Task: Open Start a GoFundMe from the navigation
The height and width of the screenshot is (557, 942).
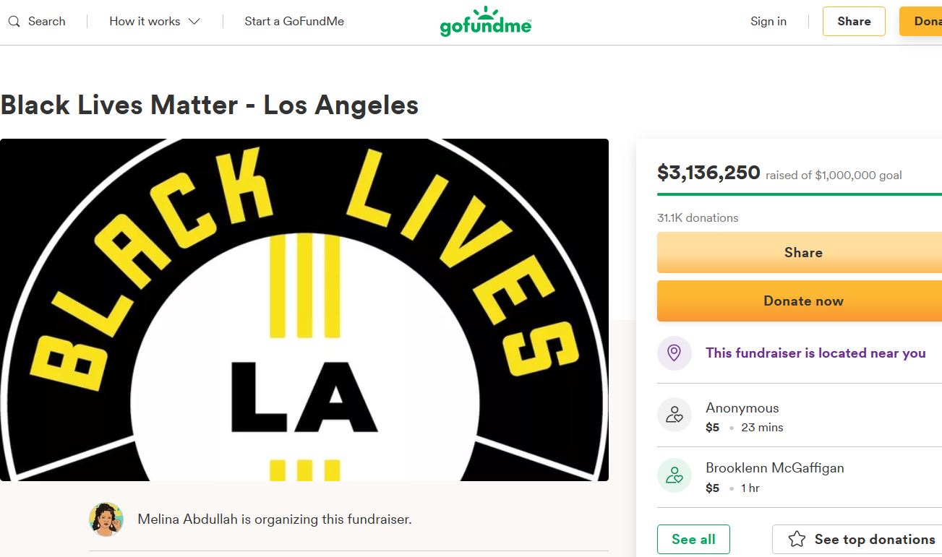Action: click(294, 22)
